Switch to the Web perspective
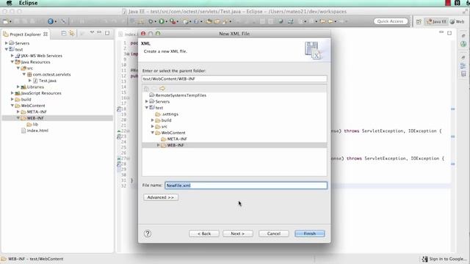The image size is (470, 264). pyautogui.click(x=458, y=21)
